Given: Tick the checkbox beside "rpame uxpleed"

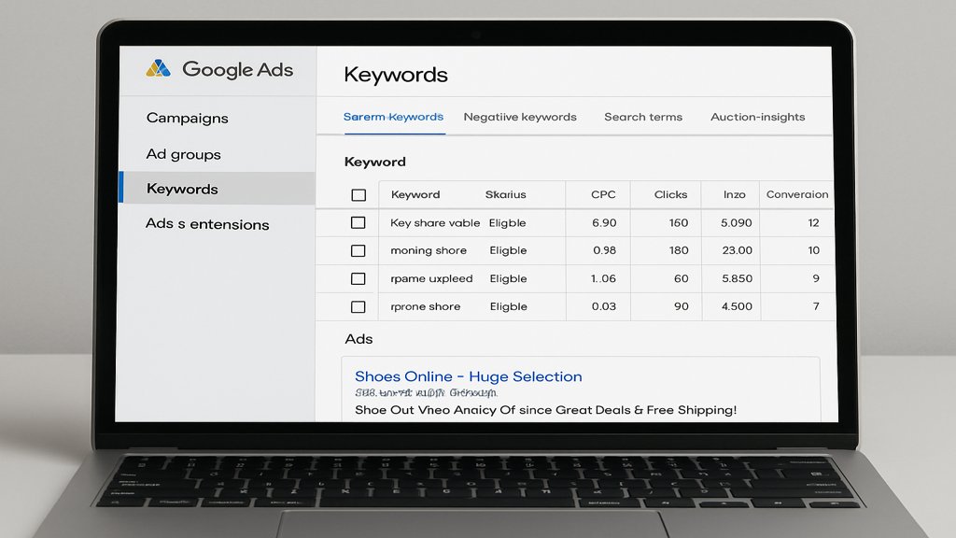Looking at the screenshot, I should tap(358, 279).
